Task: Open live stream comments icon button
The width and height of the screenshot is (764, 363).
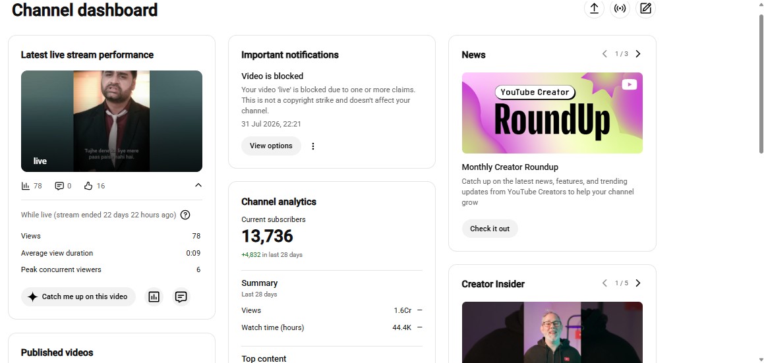Action: coord(181,296)
